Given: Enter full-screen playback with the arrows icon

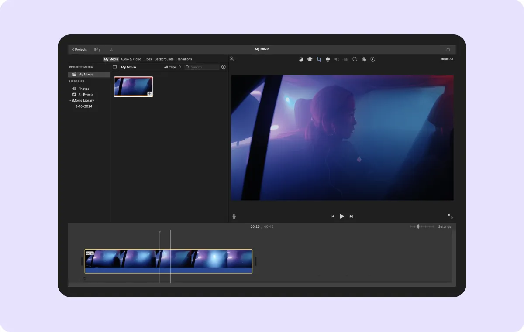Looking at the screenshot, I should coord(450,216).
